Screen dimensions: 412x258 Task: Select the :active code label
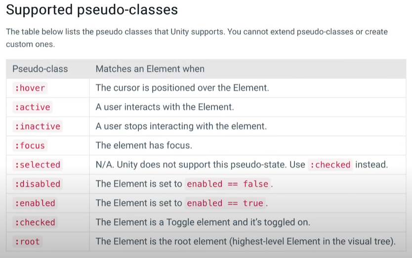click(32, 107)
